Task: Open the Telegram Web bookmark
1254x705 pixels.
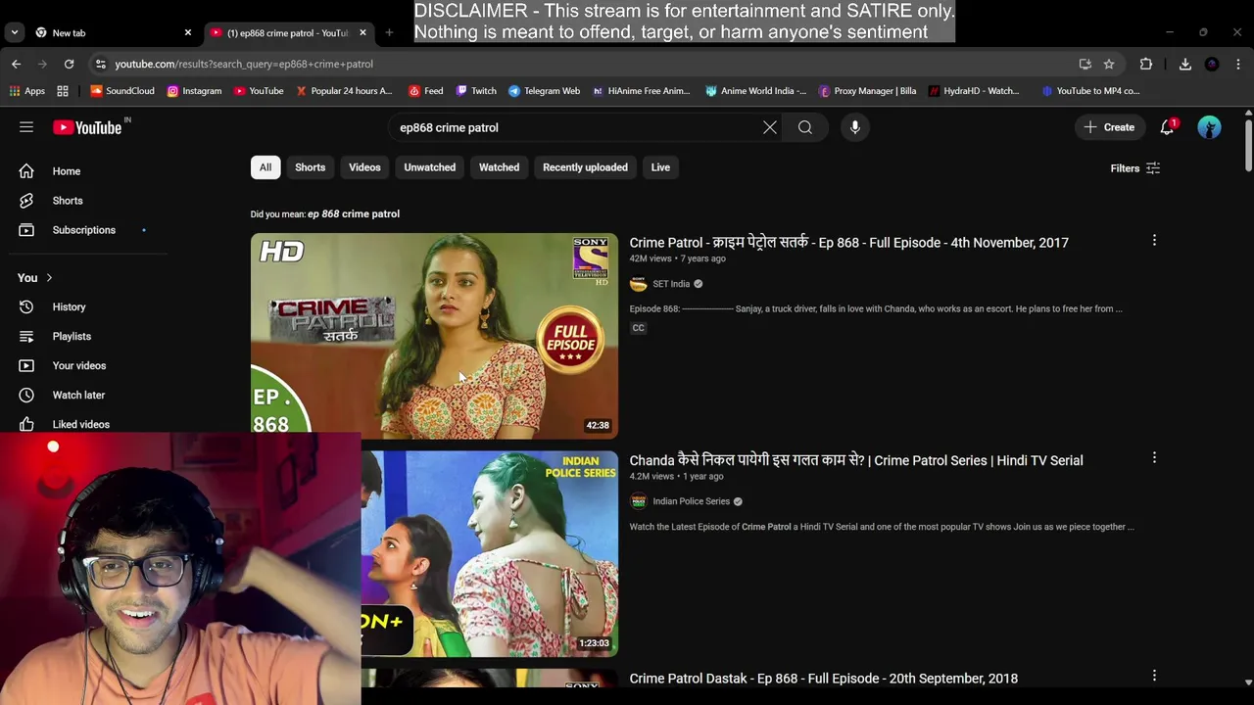Action: point(544,91)
